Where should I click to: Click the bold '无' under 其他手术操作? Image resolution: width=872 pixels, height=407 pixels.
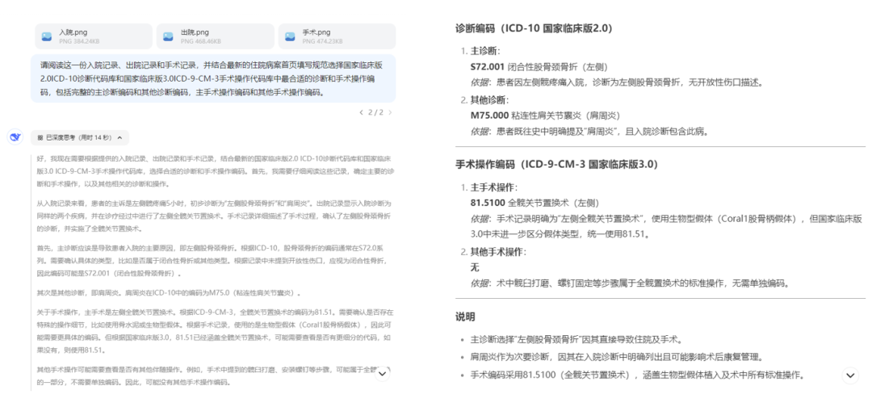tap(475, 267)
